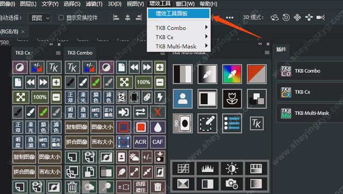Switch to the TK8 Cx panel tab
The height and width of the screenshot is (194, 343).
[x=23, y=53]
